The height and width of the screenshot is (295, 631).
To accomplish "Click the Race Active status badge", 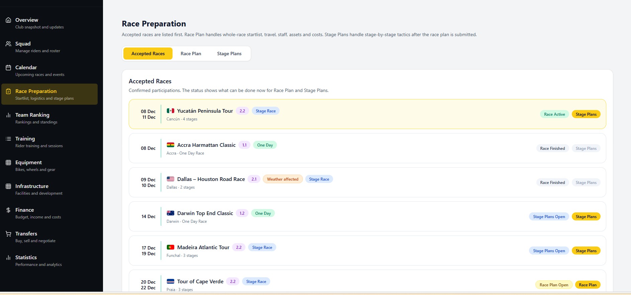I will coord(554,114).
